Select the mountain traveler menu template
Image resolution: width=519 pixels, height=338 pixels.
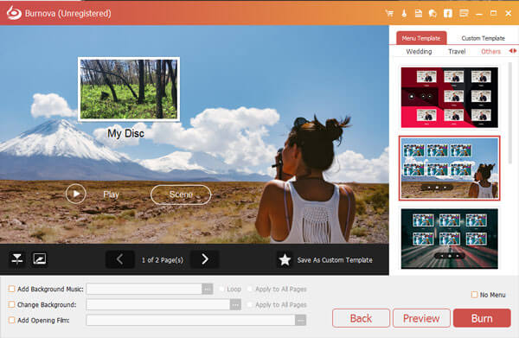coord(450,169)
